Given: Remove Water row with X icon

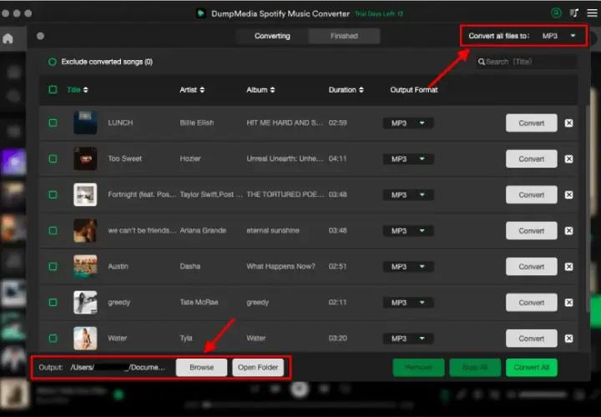Looking at the screenshot, I should pyautogui.click(x=568, y=339).
